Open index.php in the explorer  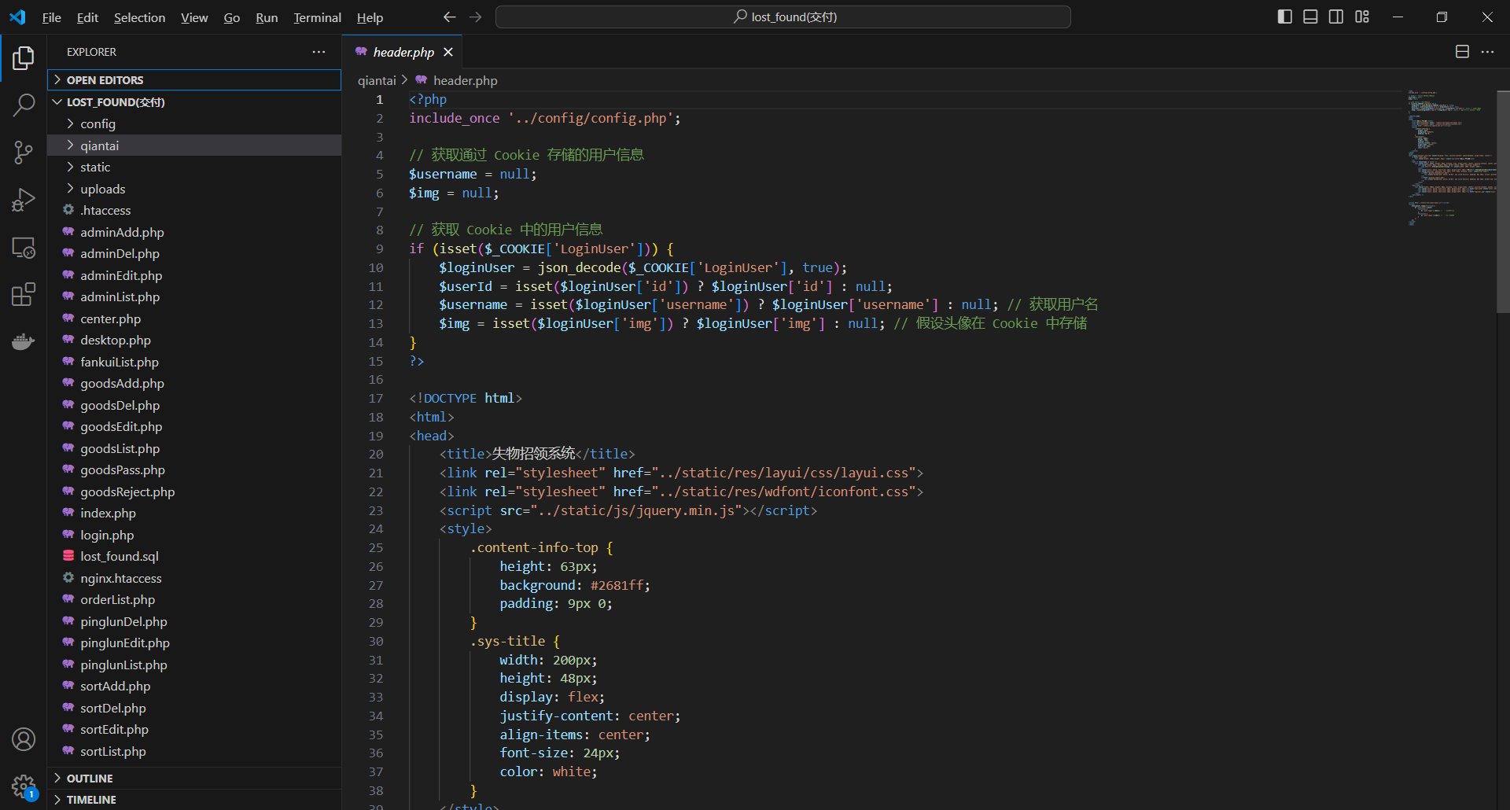(x=194, y=514)
